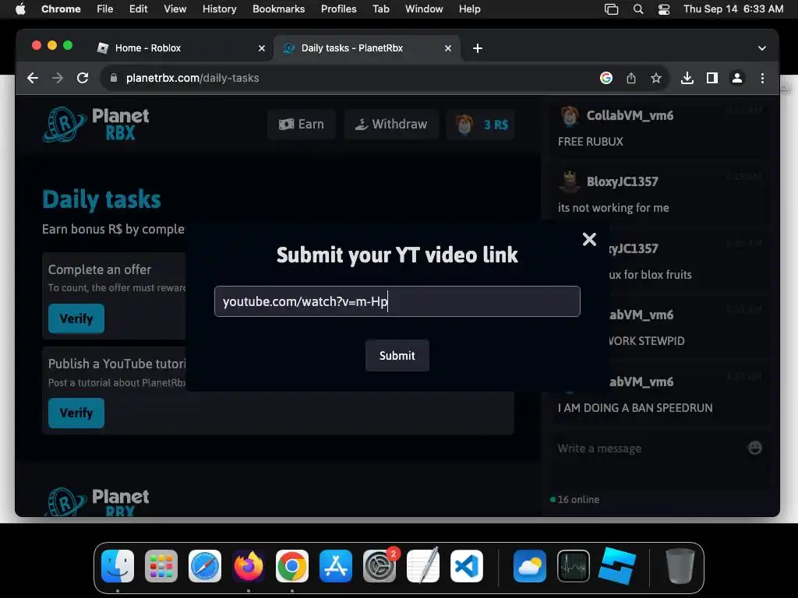The image size is (798, 598).
Task: Open Finder from the dock
Action: (118, 566)
